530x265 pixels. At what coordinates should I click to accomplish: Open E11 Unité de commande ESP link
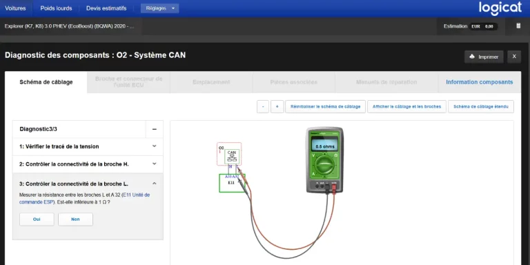pos(84,199)
